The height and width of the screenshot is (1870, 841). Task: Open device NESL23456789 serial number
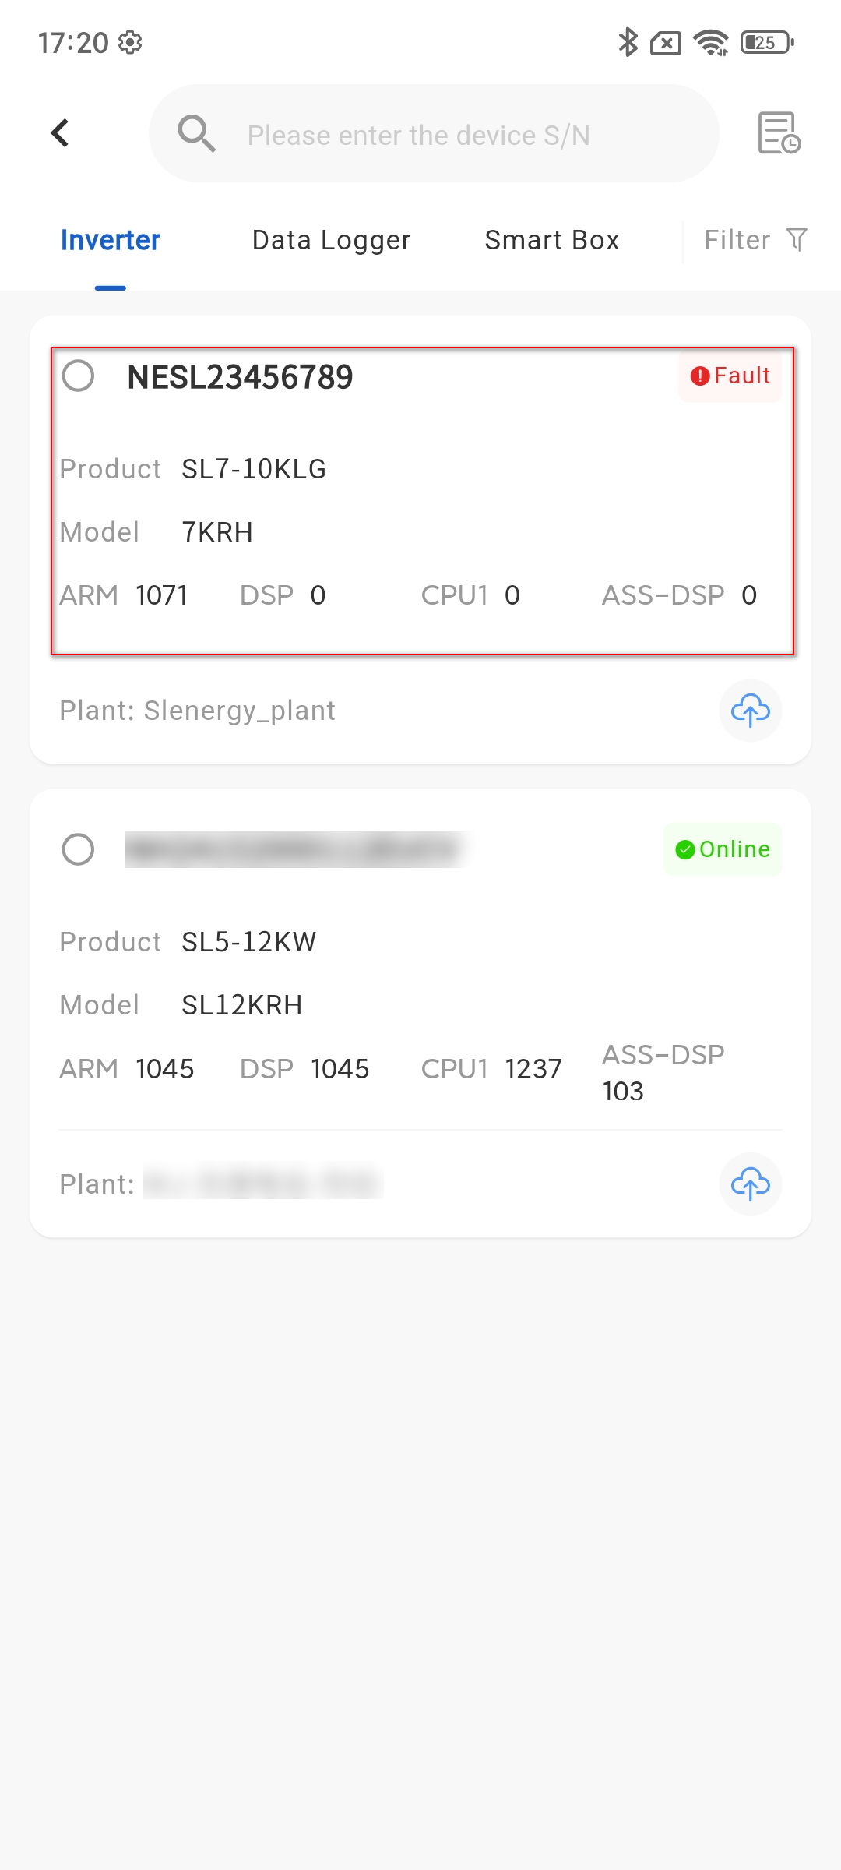[x=240, y=378]
